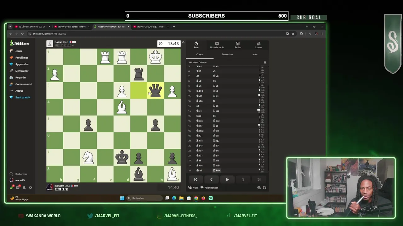Open File Explorer from the taskbar
The height and width of the screenshot is (226, 403).
click(181, 198)
